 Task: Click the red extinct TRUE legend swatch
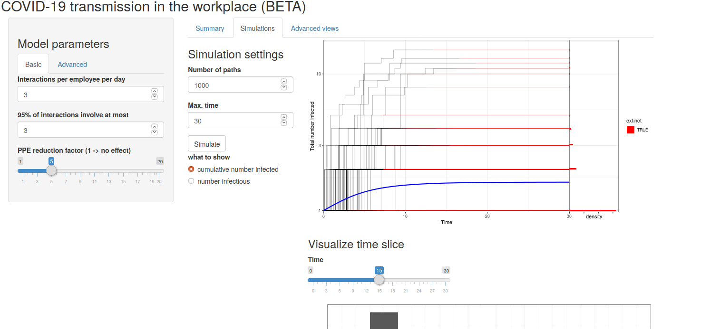click(631, 130)
